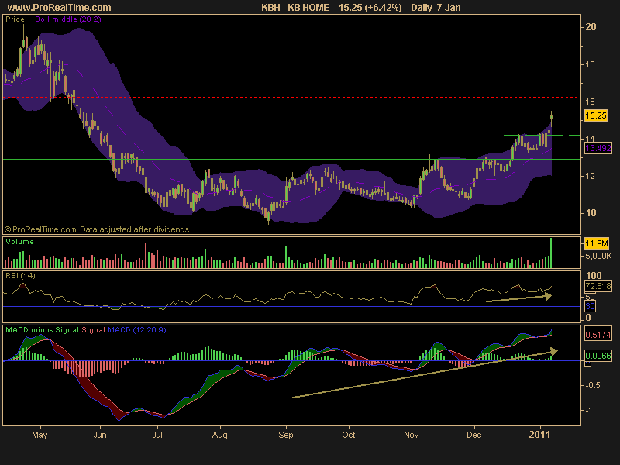Click the 72.818 RSI value tag

coord(598,286)
